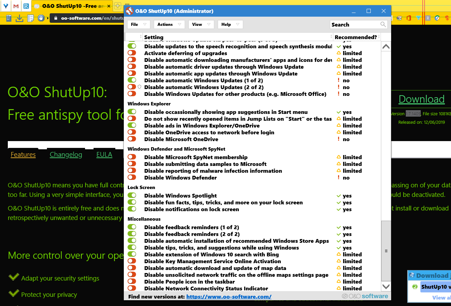Click the browser address bar URL
Screen dimensions: 451x306
pyautogui.click(x=92, y=18)
